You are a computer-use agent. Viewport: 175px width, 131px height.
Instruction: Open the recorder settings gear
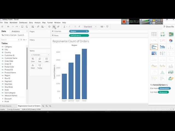(156, 20)
